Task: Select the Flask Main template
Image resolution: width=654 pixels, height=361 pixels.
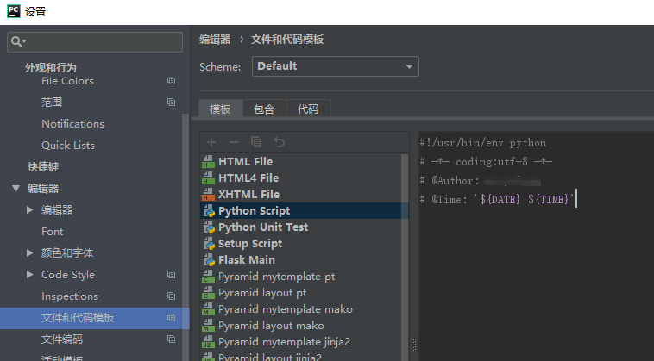Action: coord(247,260)
